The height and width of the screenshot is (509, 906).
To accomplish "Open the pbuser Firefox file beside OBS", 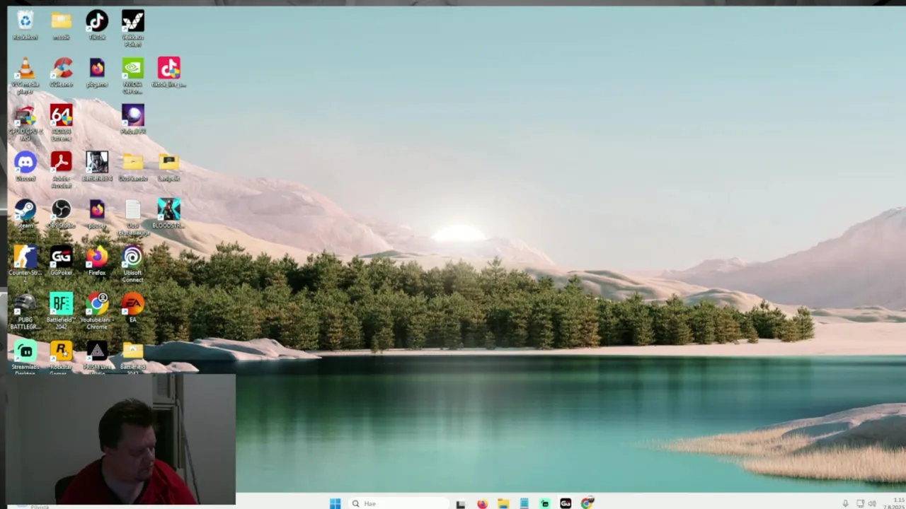I will click(x=97, y=213).
